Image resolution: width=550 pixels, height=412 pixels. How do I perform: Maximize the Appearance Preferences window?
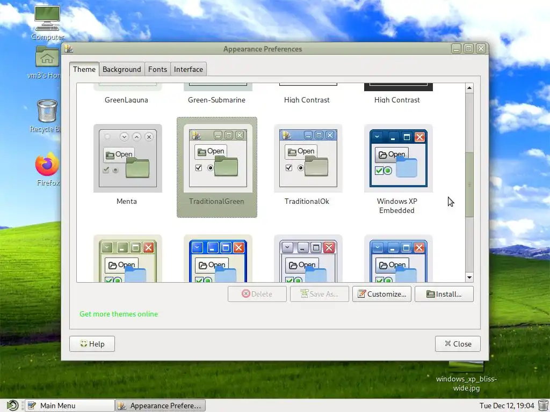(468, 49)
